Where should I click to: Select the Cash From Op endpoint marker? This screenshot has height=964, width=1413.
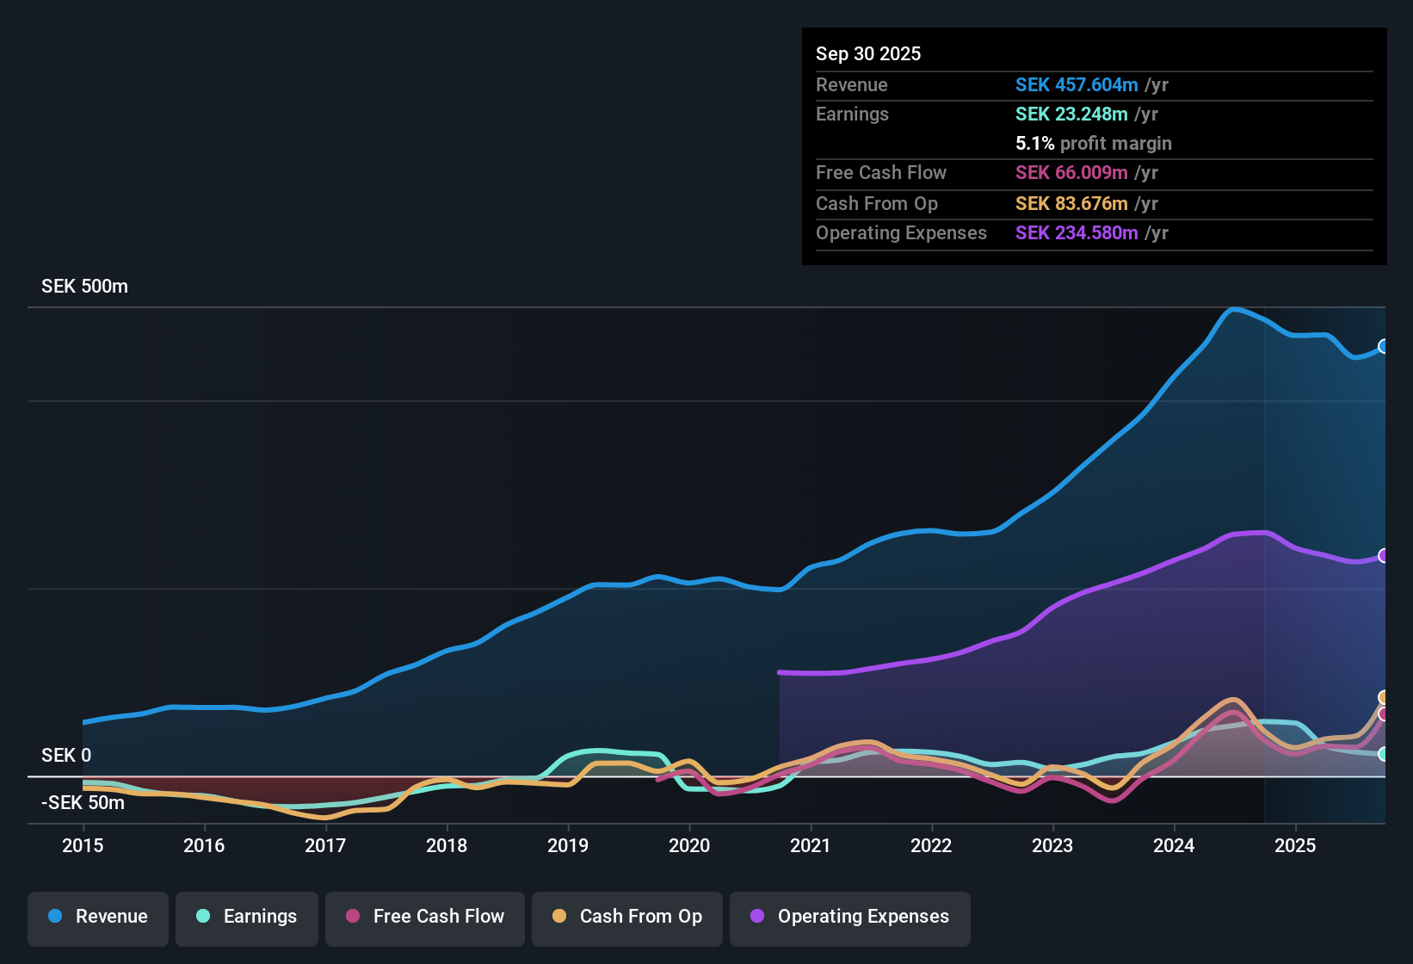tap(1384, 697)
